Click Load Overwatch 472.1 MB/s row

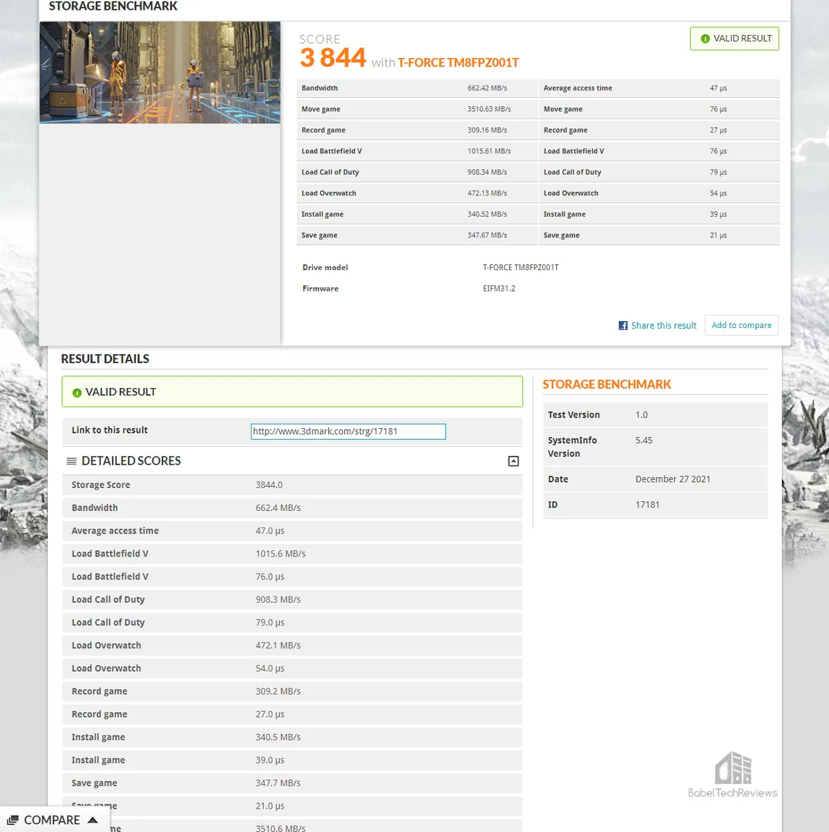click(x=292, y=646)
